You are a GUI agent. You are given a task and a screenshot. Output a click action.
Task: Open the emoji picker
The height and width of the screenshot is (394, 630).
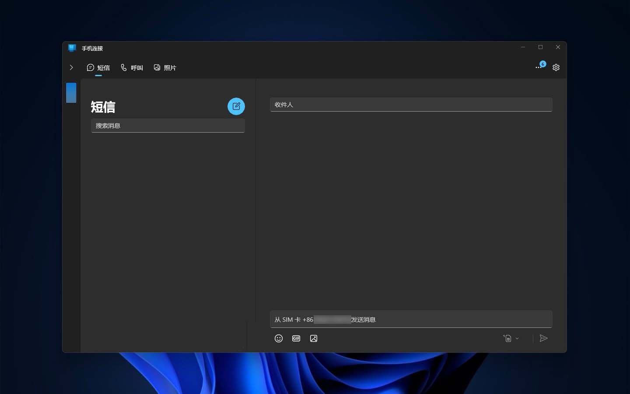279,338
